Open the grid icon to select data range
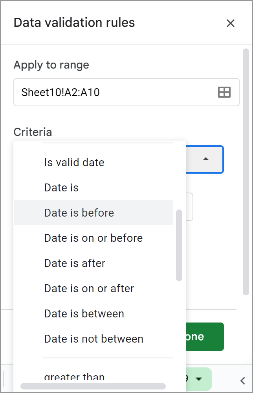This screenshot has height=393, width=253. point(224,92)
